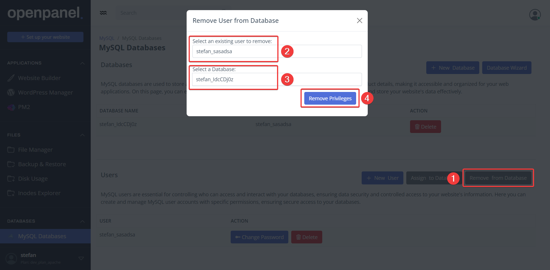Close the Remove User dialog
This screenshot has width=550, height=270.
[359, 21]
